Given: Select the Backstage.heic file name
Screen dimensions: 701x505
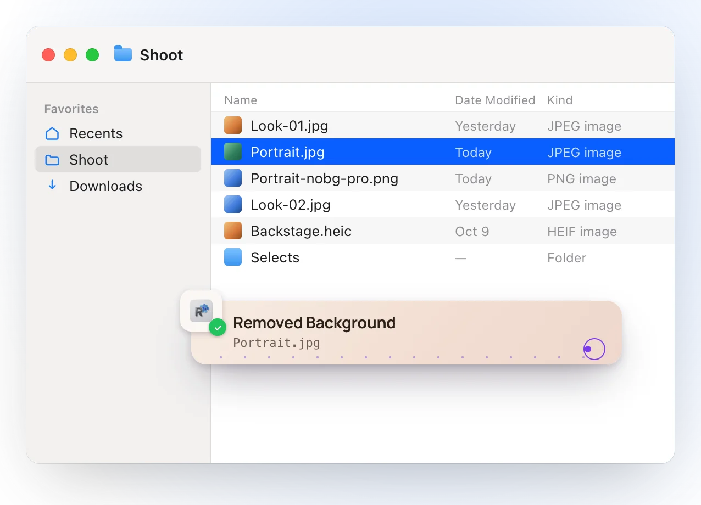Looking at the screenshot, I should 301,231.
